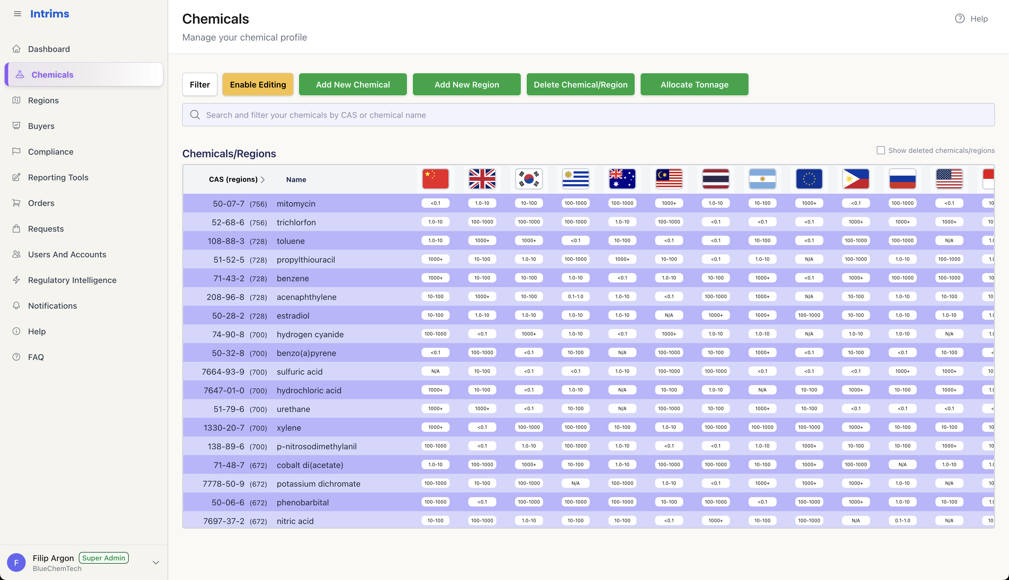The width and height of the screenshot is (1009, 580).
Task: Click Add New Chemical button
Action: click(353, 84)
